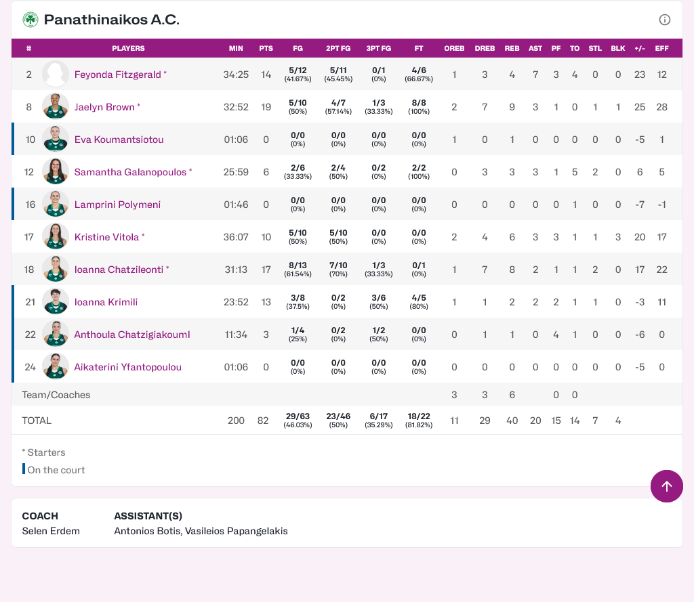
Task: Click the REB column header
Action: [x=512, y=49]
